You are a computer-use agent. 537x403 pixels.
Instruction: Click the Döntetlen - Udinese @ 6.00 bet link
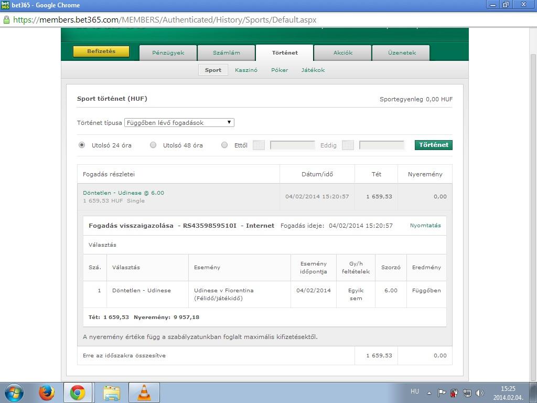[x=123, y=193]
